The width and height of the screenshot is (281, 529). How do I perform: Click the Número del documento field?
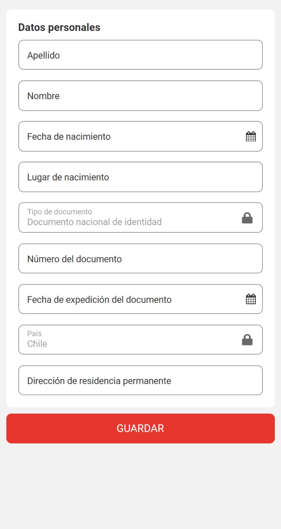(140, 258)
